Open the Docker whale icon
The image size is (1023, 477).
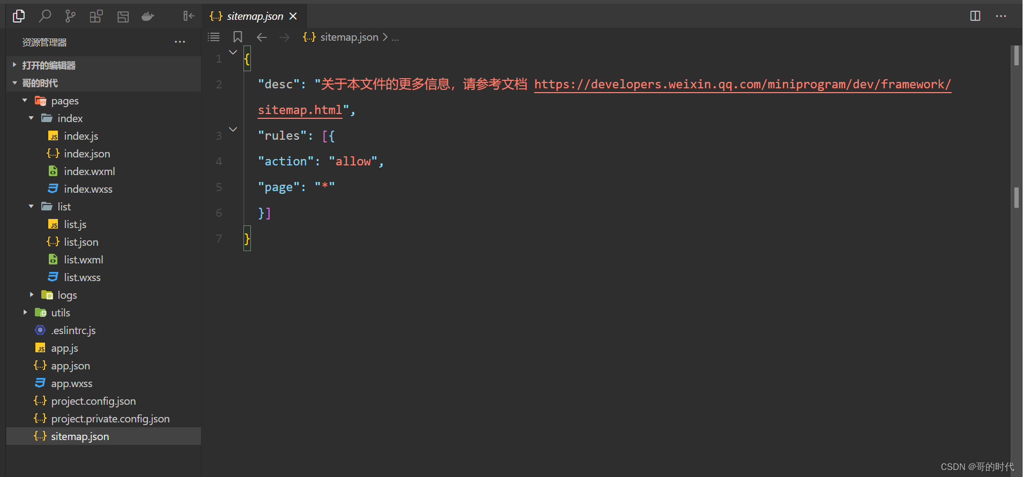(148, 17)
